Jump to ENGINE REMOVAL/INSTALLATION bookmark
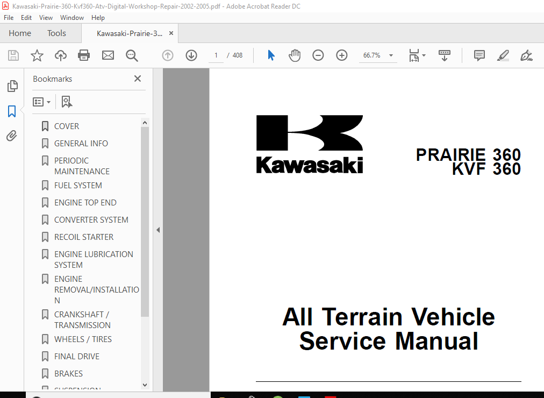This screenshot has height=398, width=544. tap(96, 290)
